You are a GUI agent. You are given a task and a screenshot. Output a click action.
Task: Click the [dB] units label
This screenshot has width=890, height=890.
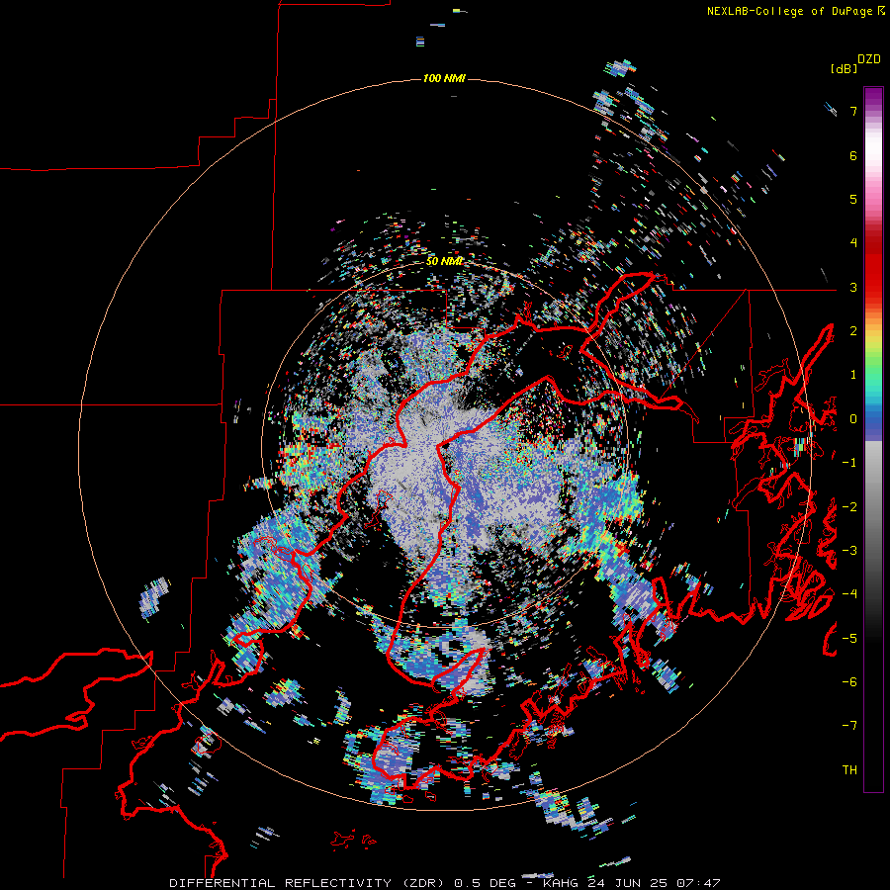(x=844, y=68)
